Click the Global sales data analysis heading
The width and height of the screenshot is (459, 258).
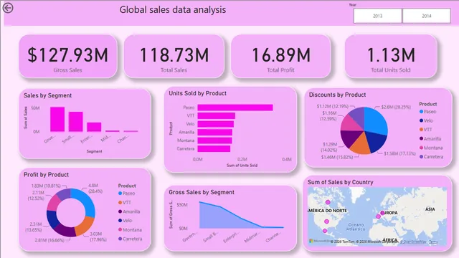(173, 9)
